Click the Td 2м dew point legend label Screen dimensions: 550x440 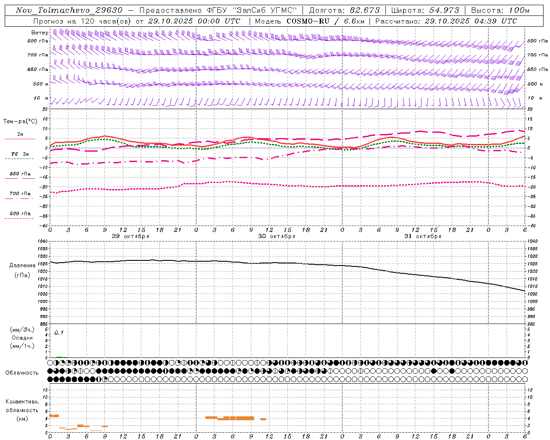[x=20, y=154]
